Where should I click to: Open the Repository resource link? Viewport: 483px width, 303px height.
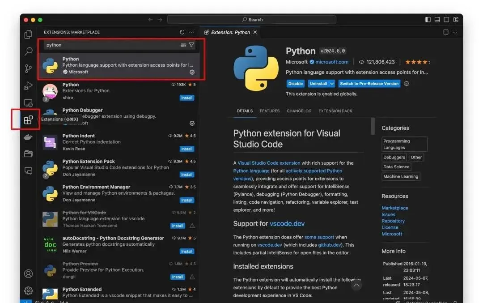(393, 221)
